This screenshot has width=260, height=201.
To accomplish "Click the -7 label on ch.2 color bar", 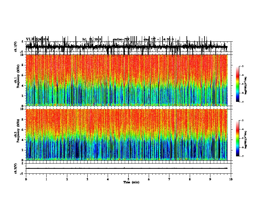I will pyautogui.click(x=242, y=156).
